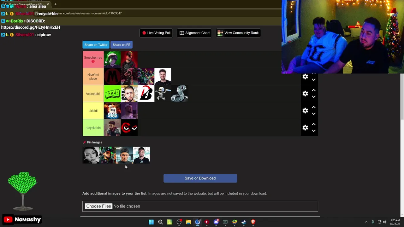Show hidden system tray icons
The image size is (404, 227).
tap(366, 222)
